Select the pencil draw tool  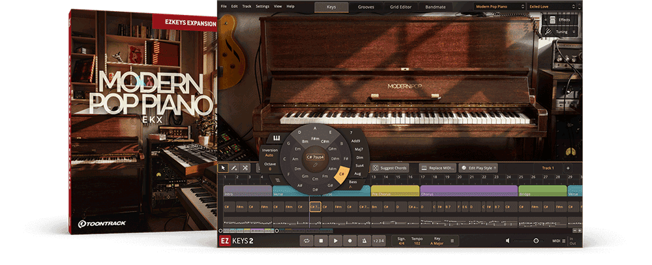pos(234,168)
